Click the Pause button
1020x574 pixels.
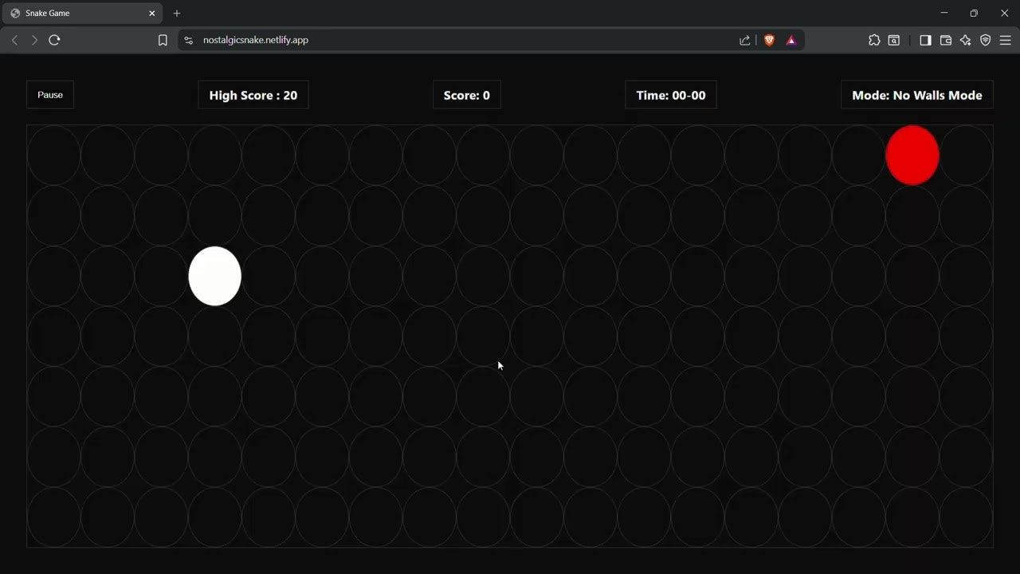click(x=50, y=95)
